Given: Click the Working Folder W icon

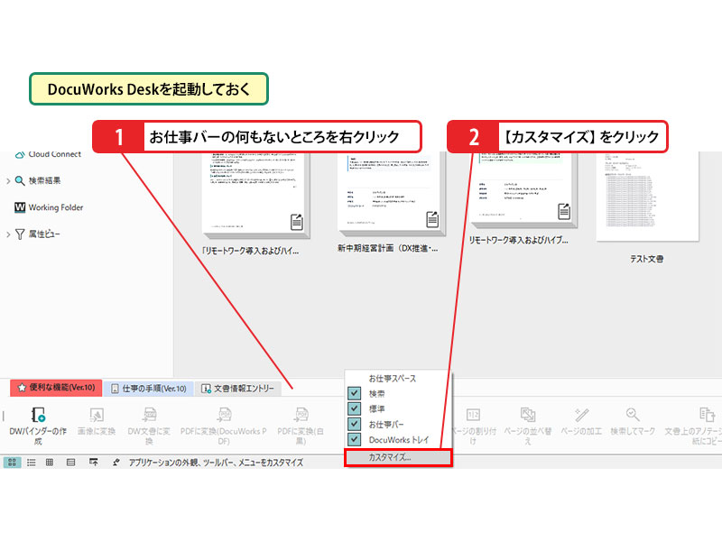Looking at the screenshot, I should click(20, 207).
